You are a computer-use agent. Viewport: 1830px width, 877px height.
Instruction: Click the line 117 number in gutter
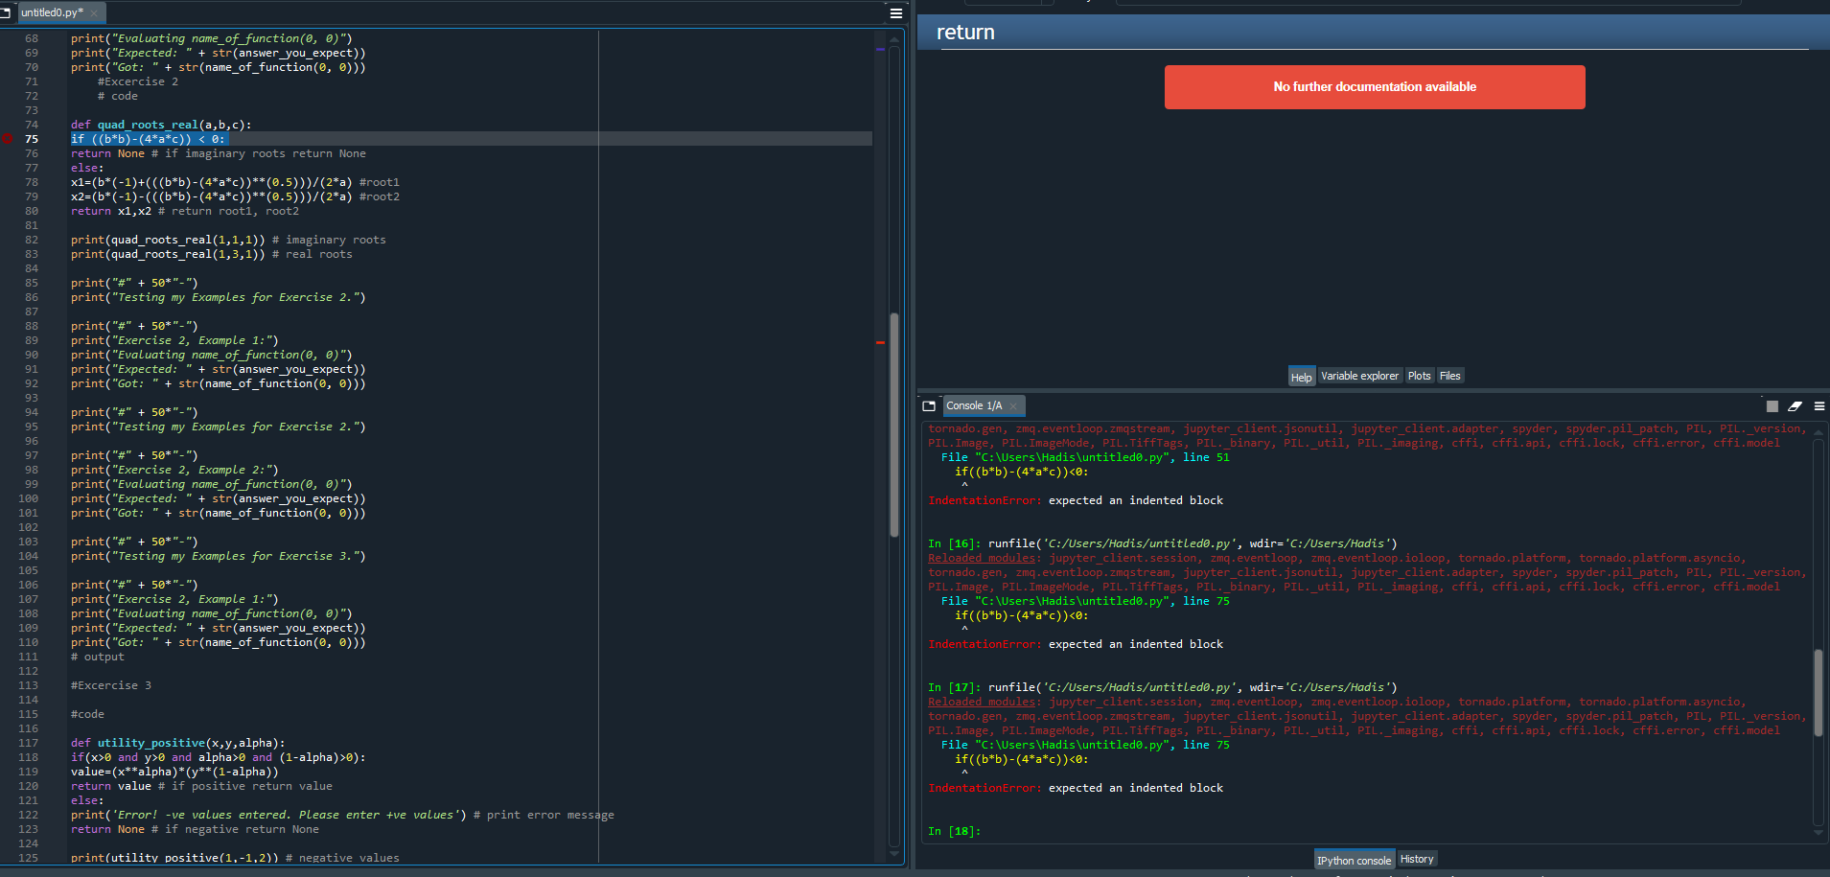[29, 743]
